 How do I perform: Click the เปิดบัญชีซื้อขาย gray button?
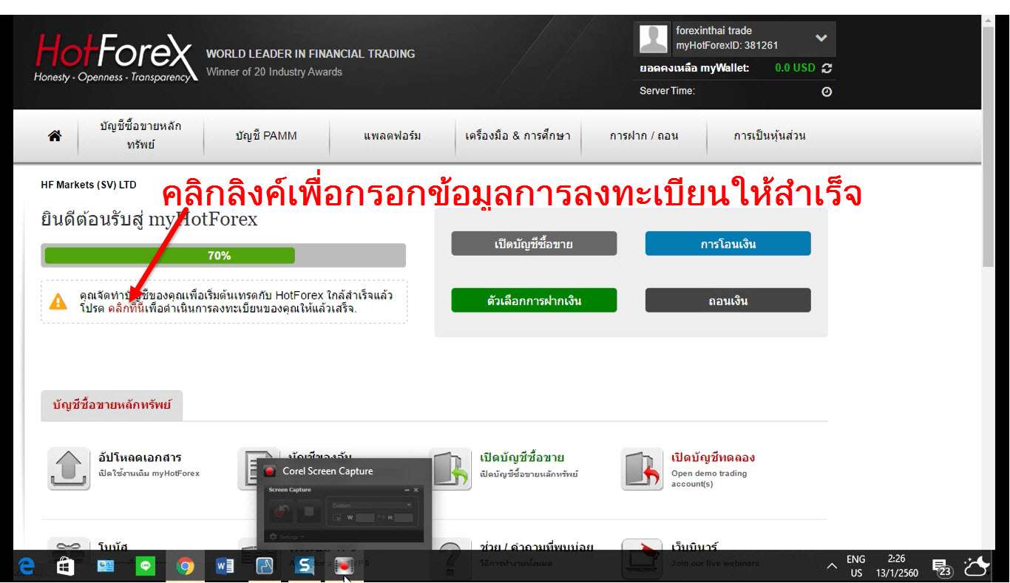pos(534,244)
